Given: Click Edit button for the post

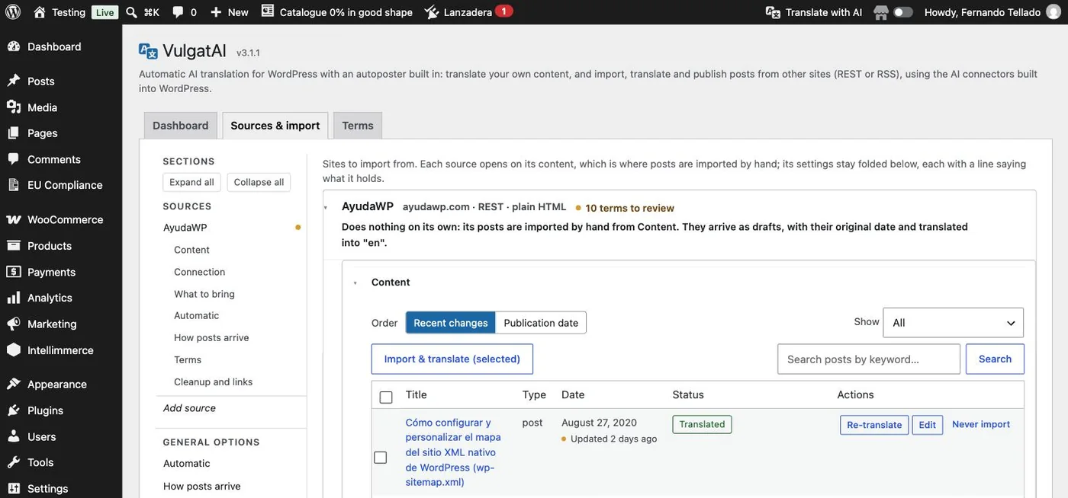Looking at the screenshot, I should [928, 425].
